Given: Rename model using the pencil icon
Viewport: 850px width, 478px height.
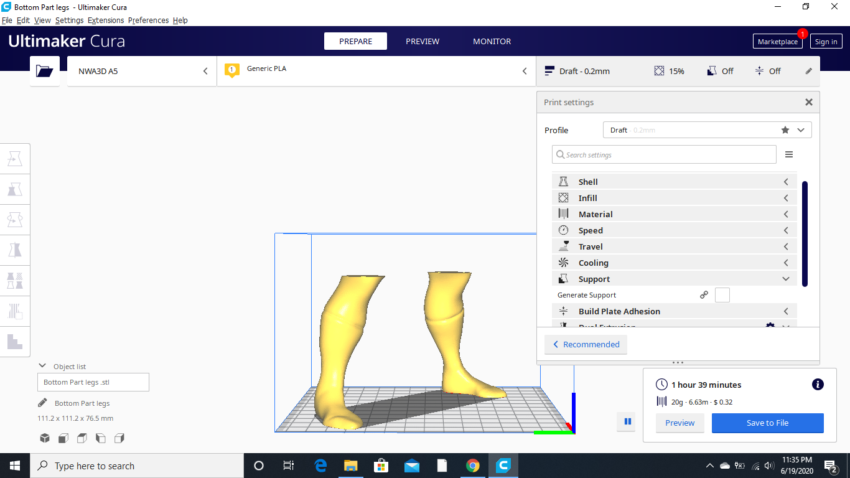Looking at the screenshot, I should (x=42, y=402).
